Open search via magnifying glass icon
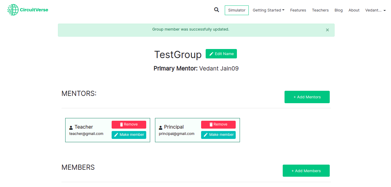Viewport: 391px width, 187px height. tap(217, 10)
